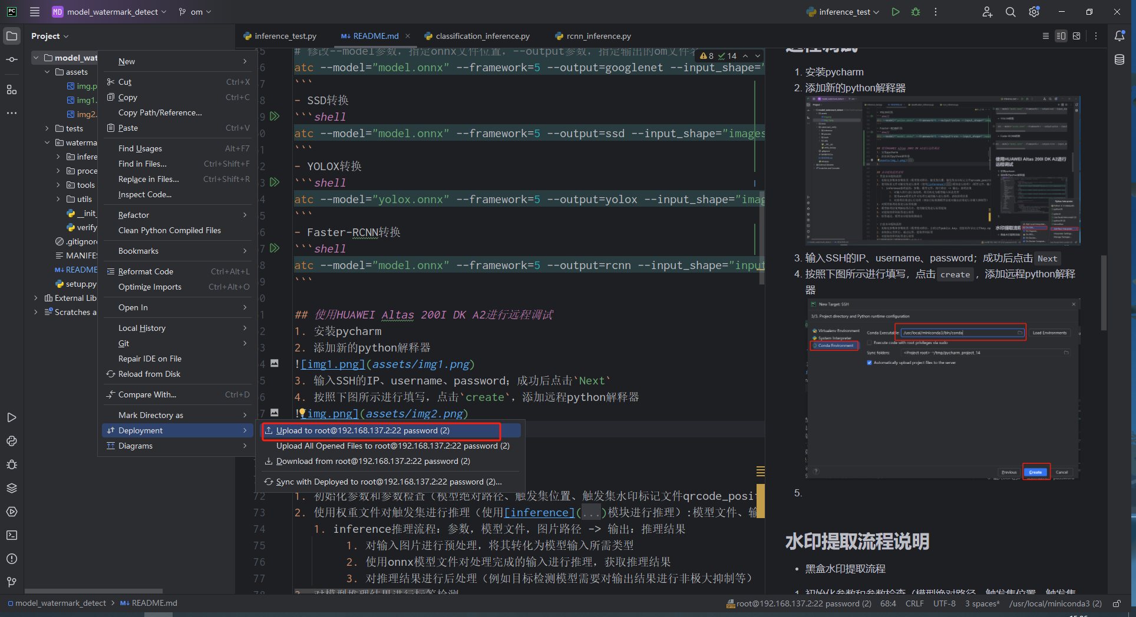The image size is (1136, 617).
Task: Click the root@192.168.137.2:22 deployment status widget
Action: (x=799, y=603)
